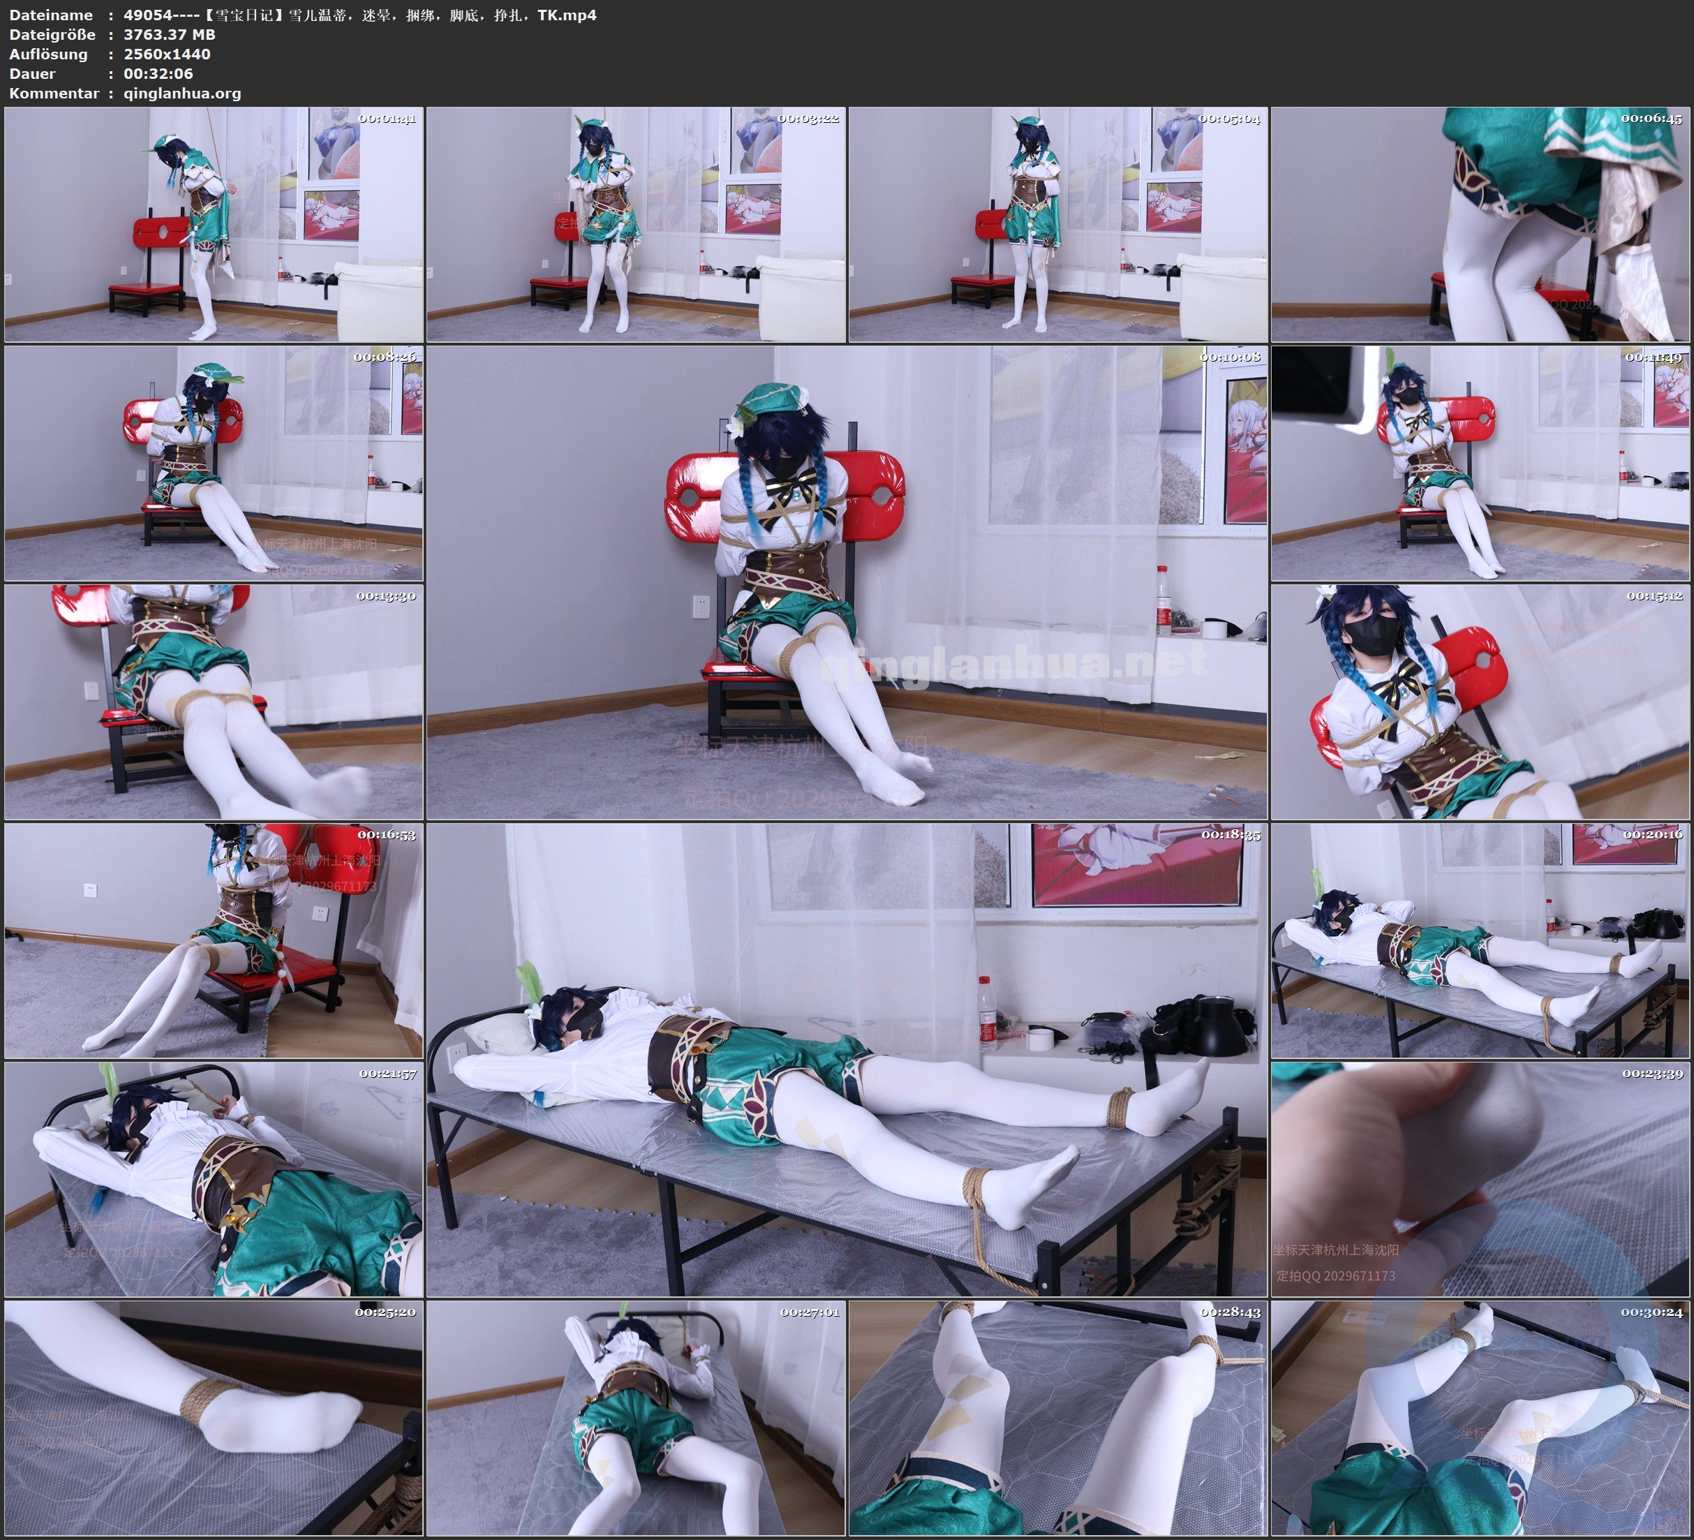Image resolution: width=1694 pixels, height=1540 pixels.
Task: Click the frame labeled 00:16:53
Action: pos(214,940)
